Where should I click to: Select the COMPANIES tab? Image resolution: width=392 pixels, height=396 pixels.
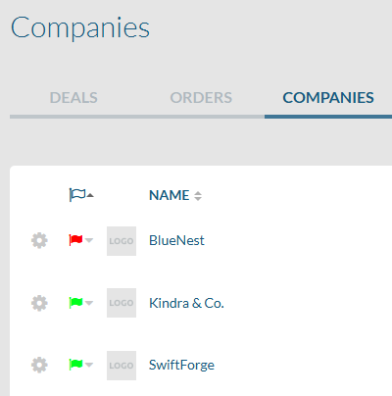(x=328, y=98)
